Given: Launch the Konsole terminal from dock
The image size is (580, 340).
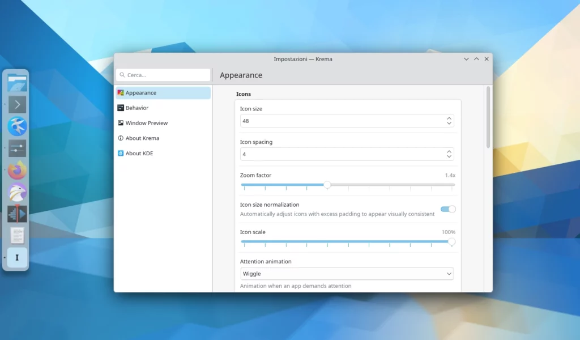Looking at the screenshot, I should (x=17, y=104).
